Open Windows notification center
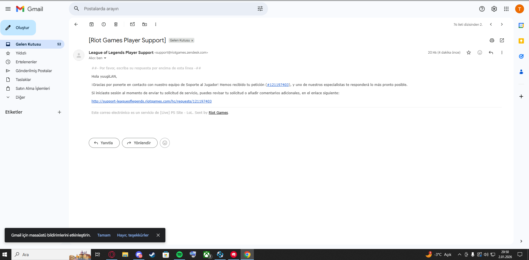This screenshot has width=529, height=260. tap(520, 254)
